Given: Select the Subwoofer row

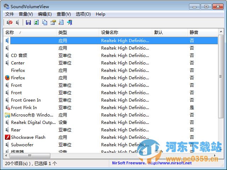Looking at the screenshot, I should point(111,145).
